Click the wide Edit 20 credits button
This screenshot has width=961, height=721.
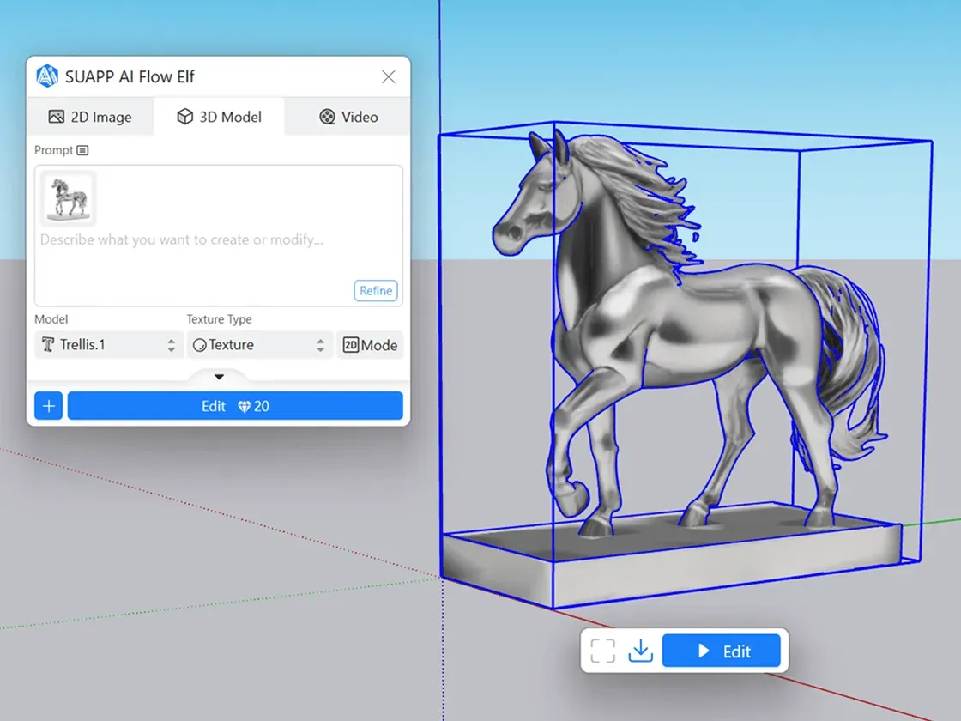pos(235,406)
